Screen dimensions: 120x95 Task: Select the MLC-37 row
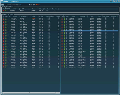89,25
